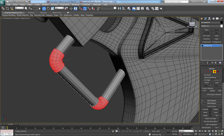Screen dimensions: 224x136
Task: Toggle the Auto Key button
Action: (175, 131)
